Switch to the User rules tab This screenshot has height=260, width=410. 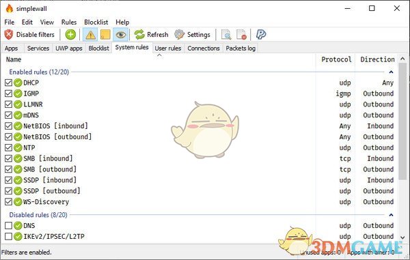coord(168,48)
